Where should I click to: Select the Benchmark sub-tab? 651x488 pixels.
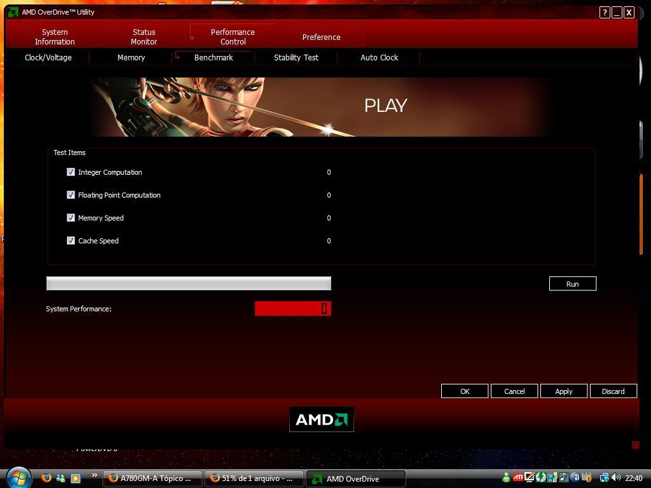pyautogui.click(x=214, y=57)
